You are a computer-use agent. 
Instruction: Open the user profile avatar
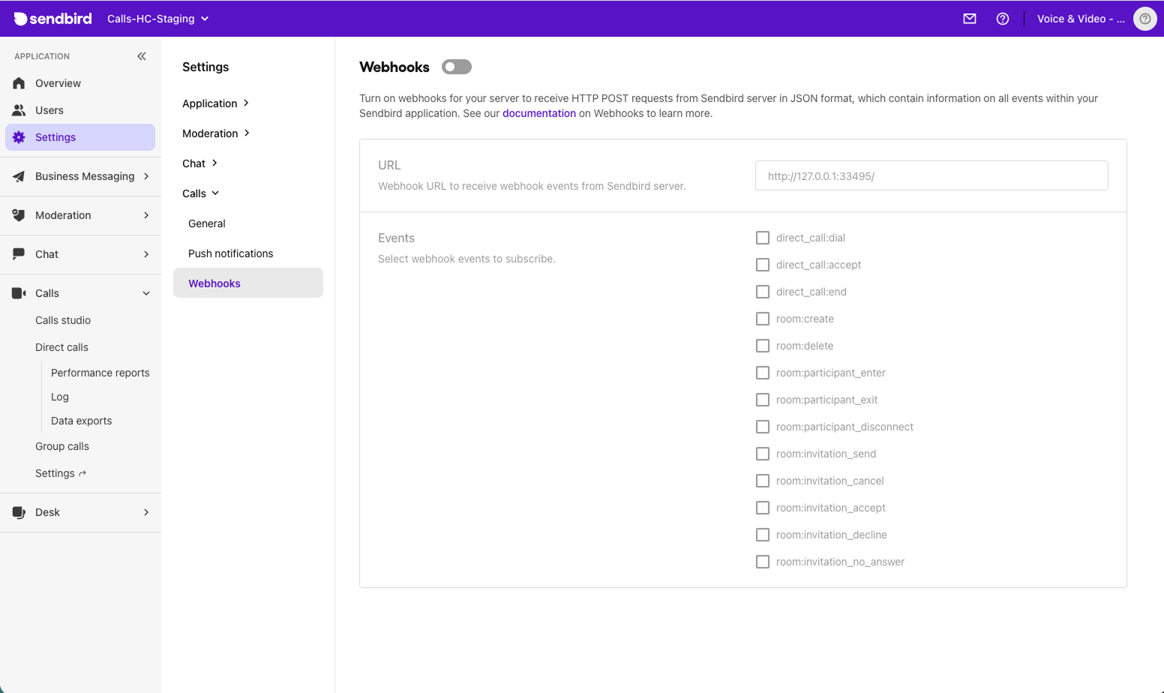tap(1145, 19)
